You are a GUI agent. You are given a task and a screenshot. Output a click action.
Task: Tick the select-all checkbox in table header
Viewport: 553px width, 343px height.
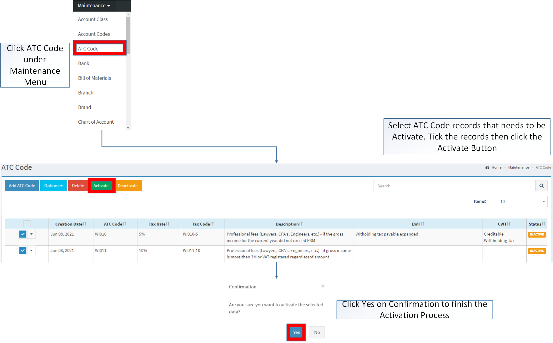point(27,223)
